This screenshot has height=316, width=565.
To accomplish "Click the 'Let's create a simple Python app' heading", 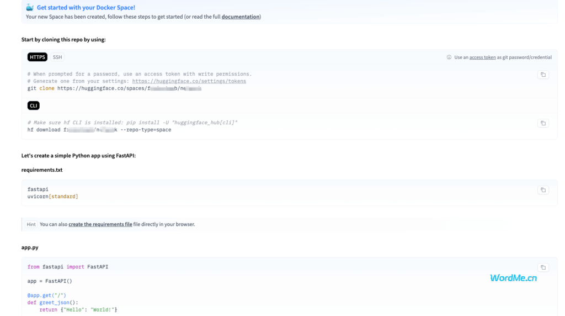I will tap(78, 156).
